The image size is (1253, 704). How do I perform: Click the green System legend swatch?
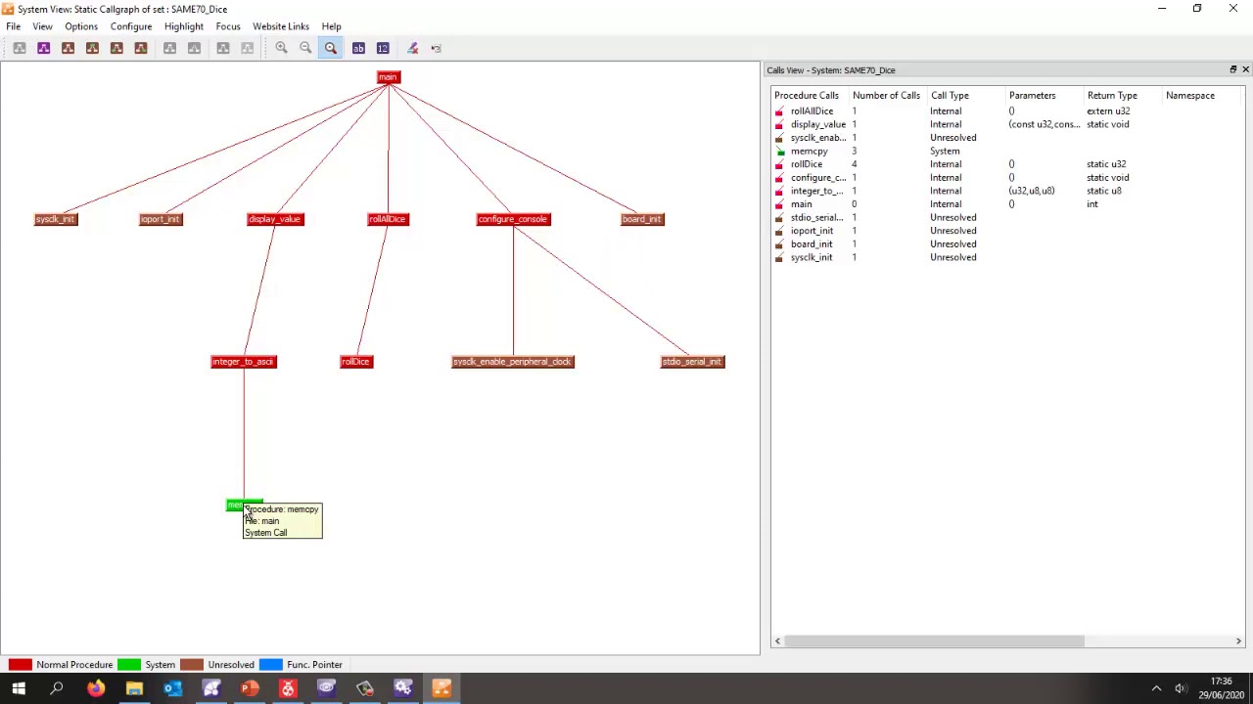pos(129,665)
